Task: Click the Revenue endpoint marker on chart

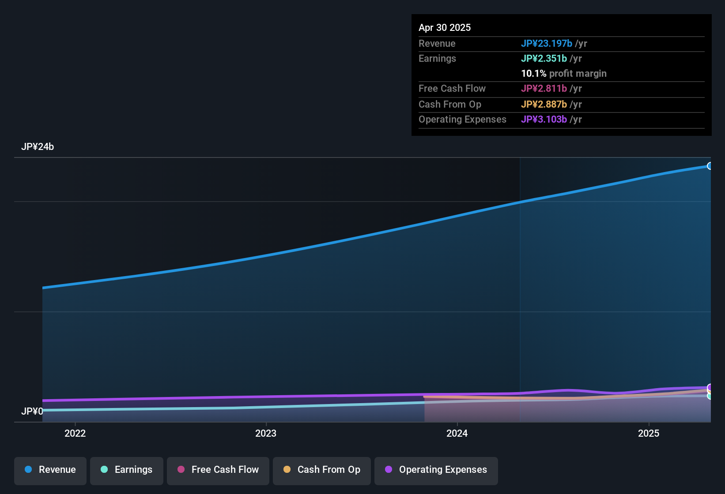Action: [x=710, y=166]
